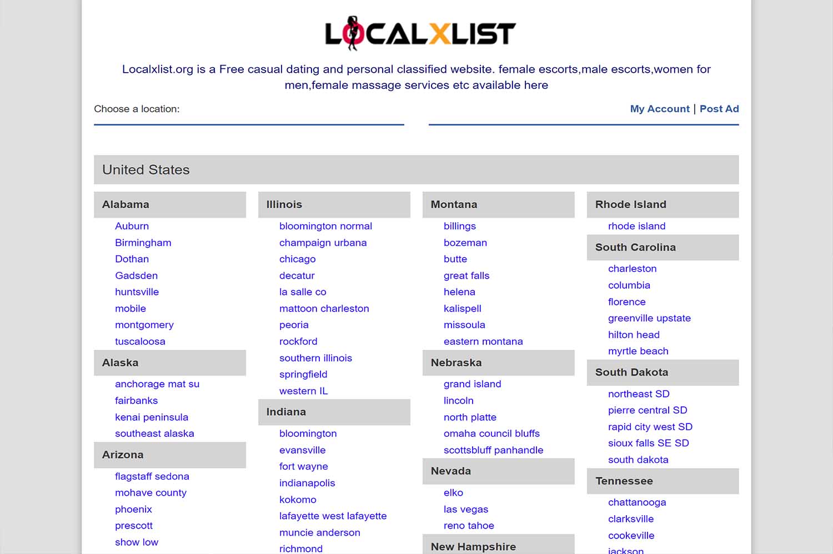
Task: Select Fairbanks under Alaska
Action: click(x=136, y=400)
